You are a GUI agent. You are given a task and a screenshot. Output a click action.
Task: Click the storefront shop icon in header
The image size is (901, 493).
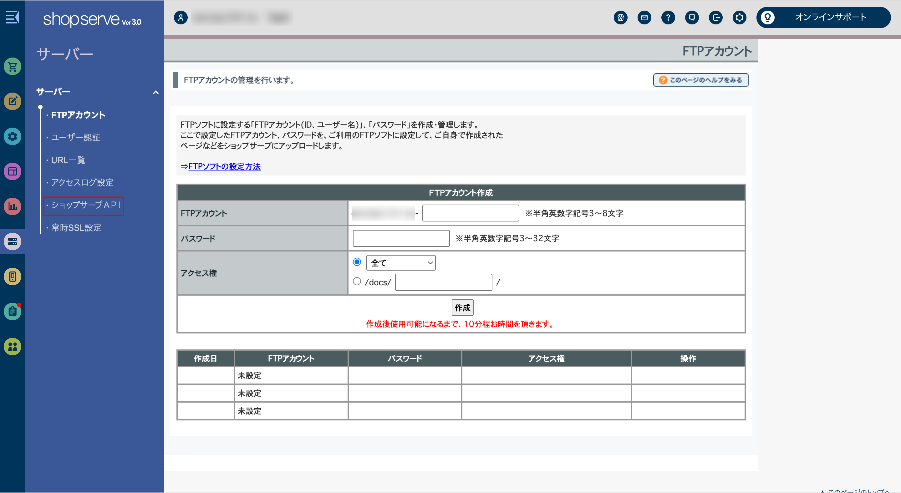point(620,18)
